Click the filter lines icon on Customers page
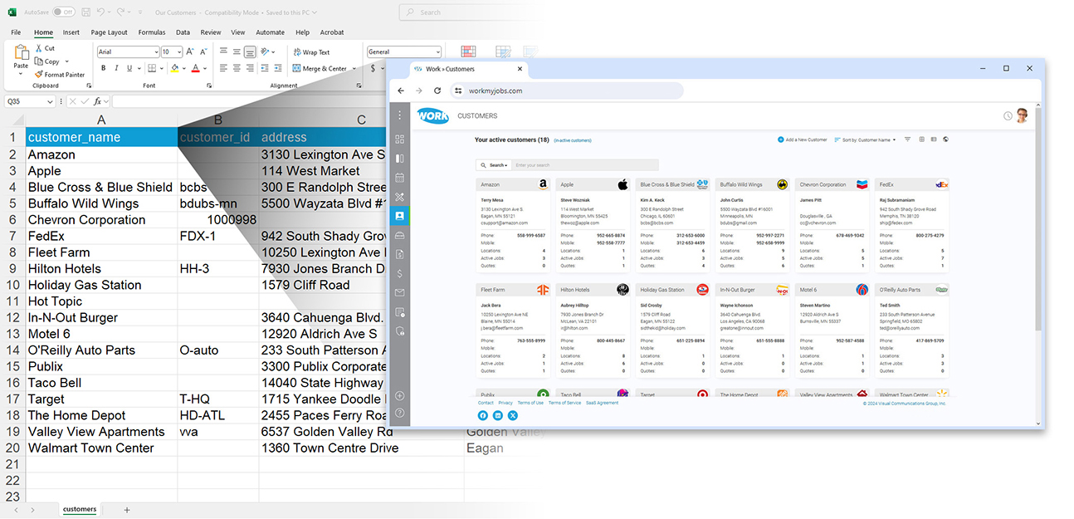The height and width of the screenshot is (519, 1074). [908, 140]
